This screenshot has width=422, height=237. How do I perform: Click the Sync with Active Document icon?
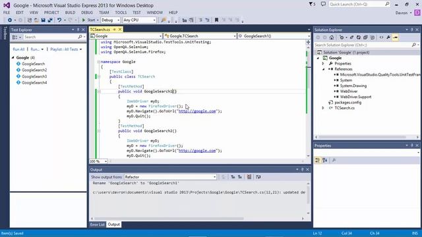click(x=351, y=38)
